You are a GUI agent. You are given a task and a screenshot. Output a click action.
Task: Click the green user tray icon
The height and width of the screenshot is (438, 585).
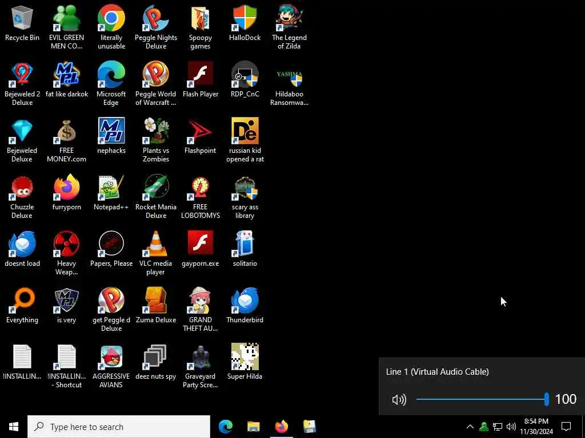coord(484,427)
